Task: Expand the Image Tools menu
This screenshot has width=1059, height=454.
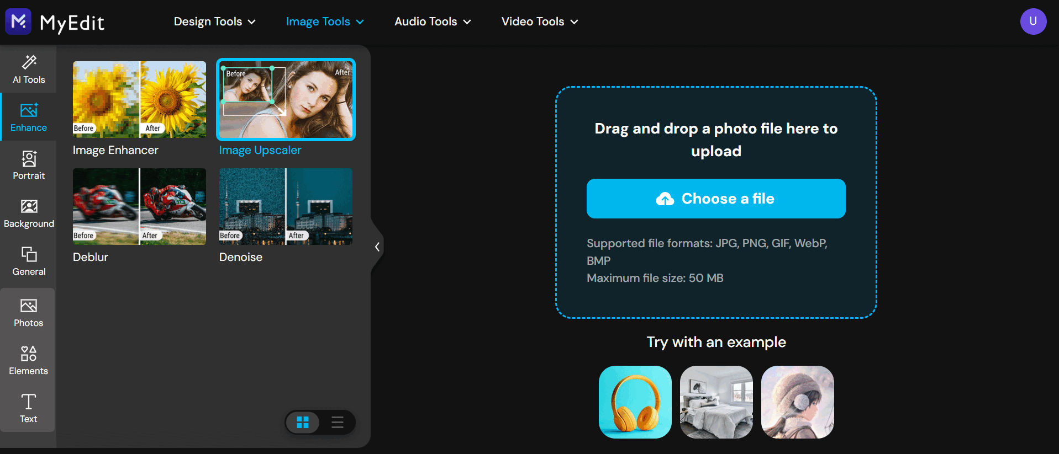Action: (x=325, y=22)
